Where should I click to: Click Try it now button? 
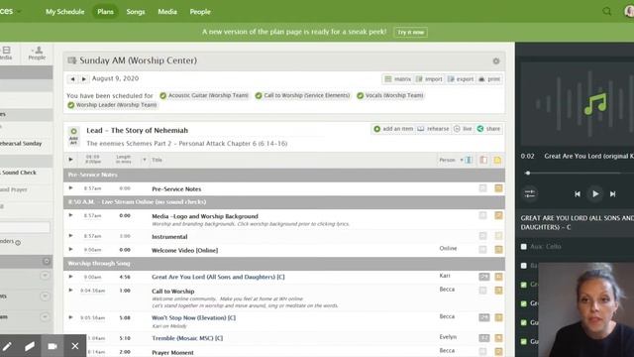point(410,32)
